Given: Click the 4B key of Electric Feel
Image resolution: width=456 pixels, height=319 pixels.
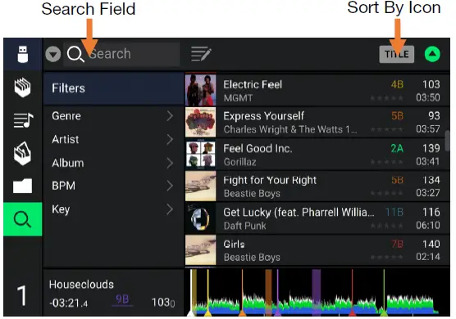Looking at the screenshot, I should (397, 85).
